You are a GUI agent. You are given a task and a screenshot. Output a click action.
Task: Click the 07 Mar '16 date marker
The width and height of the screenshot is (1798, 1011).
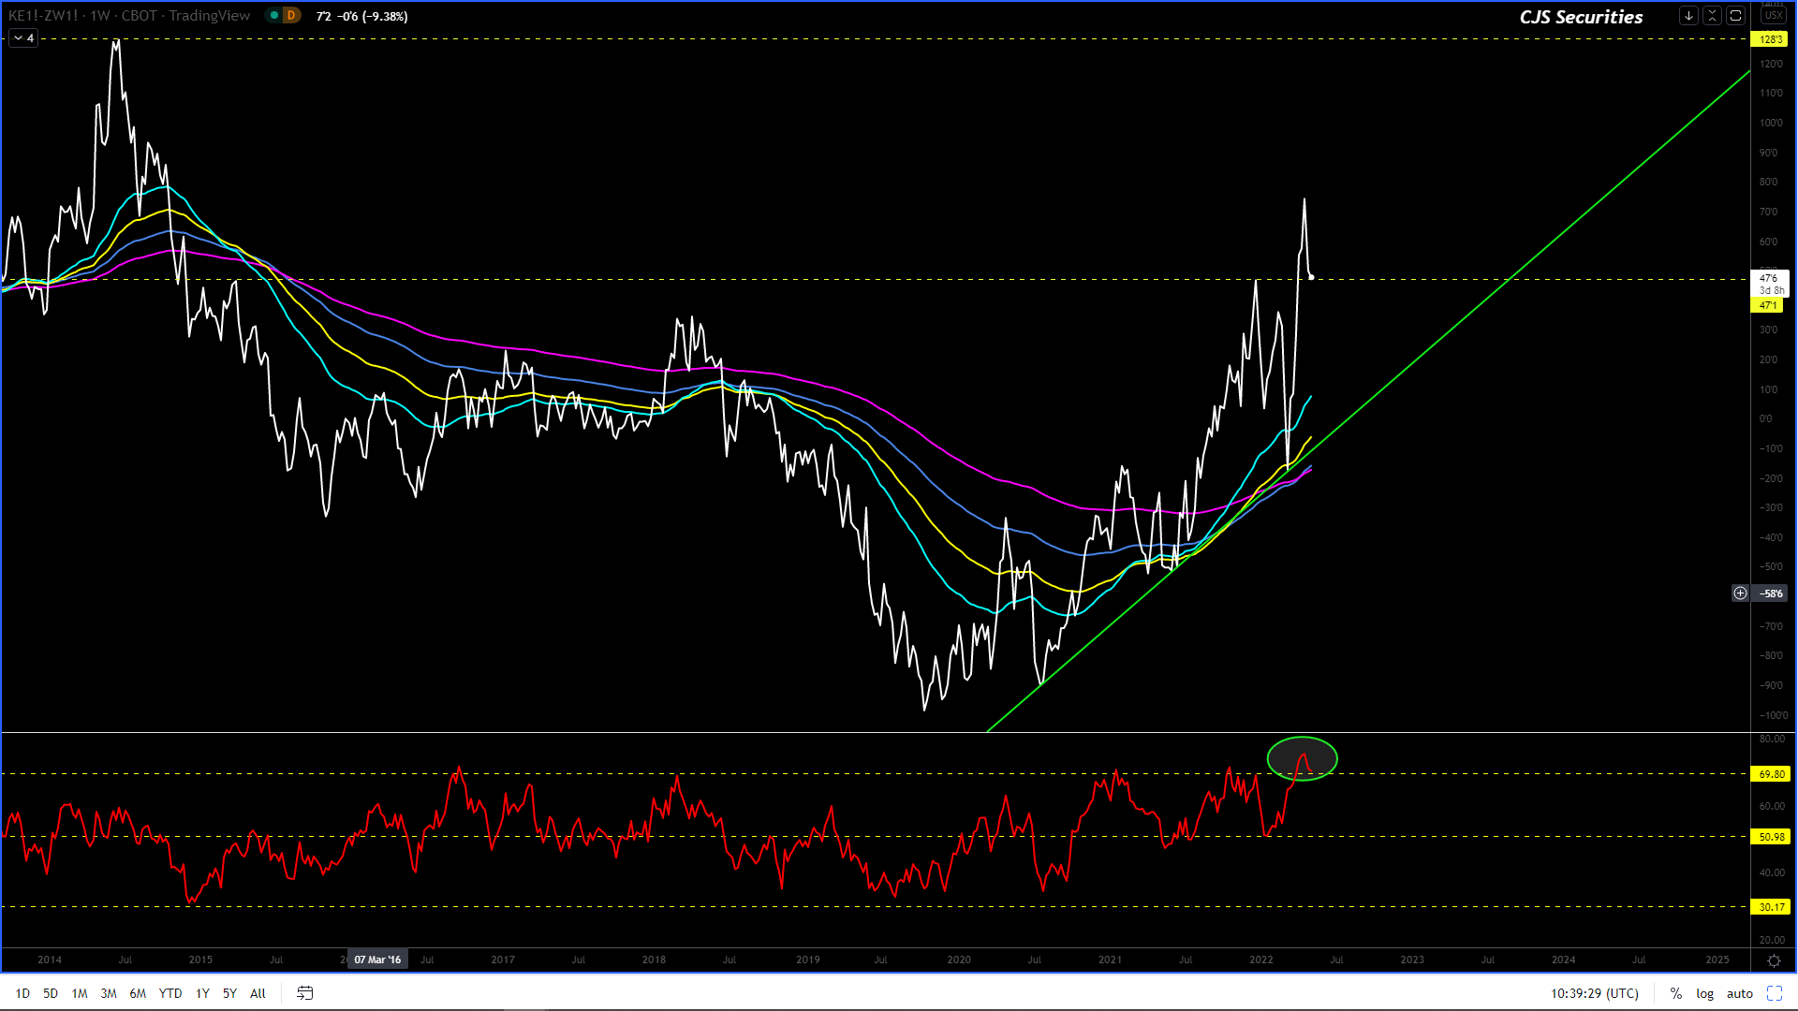377,960
